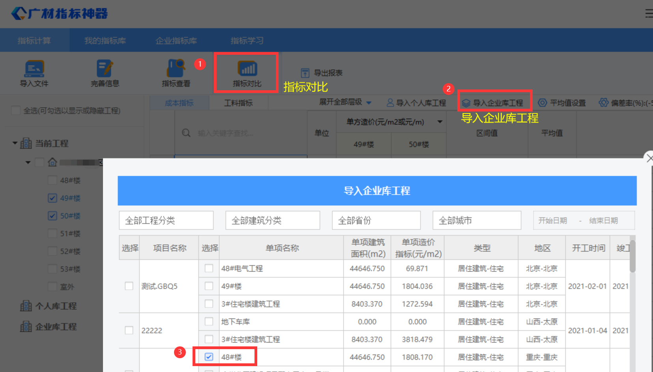Uncheck the 49#楼 tree checkbox
This screenshot has height=372, width=653.
pyautogui.click(x=52, y=198)
